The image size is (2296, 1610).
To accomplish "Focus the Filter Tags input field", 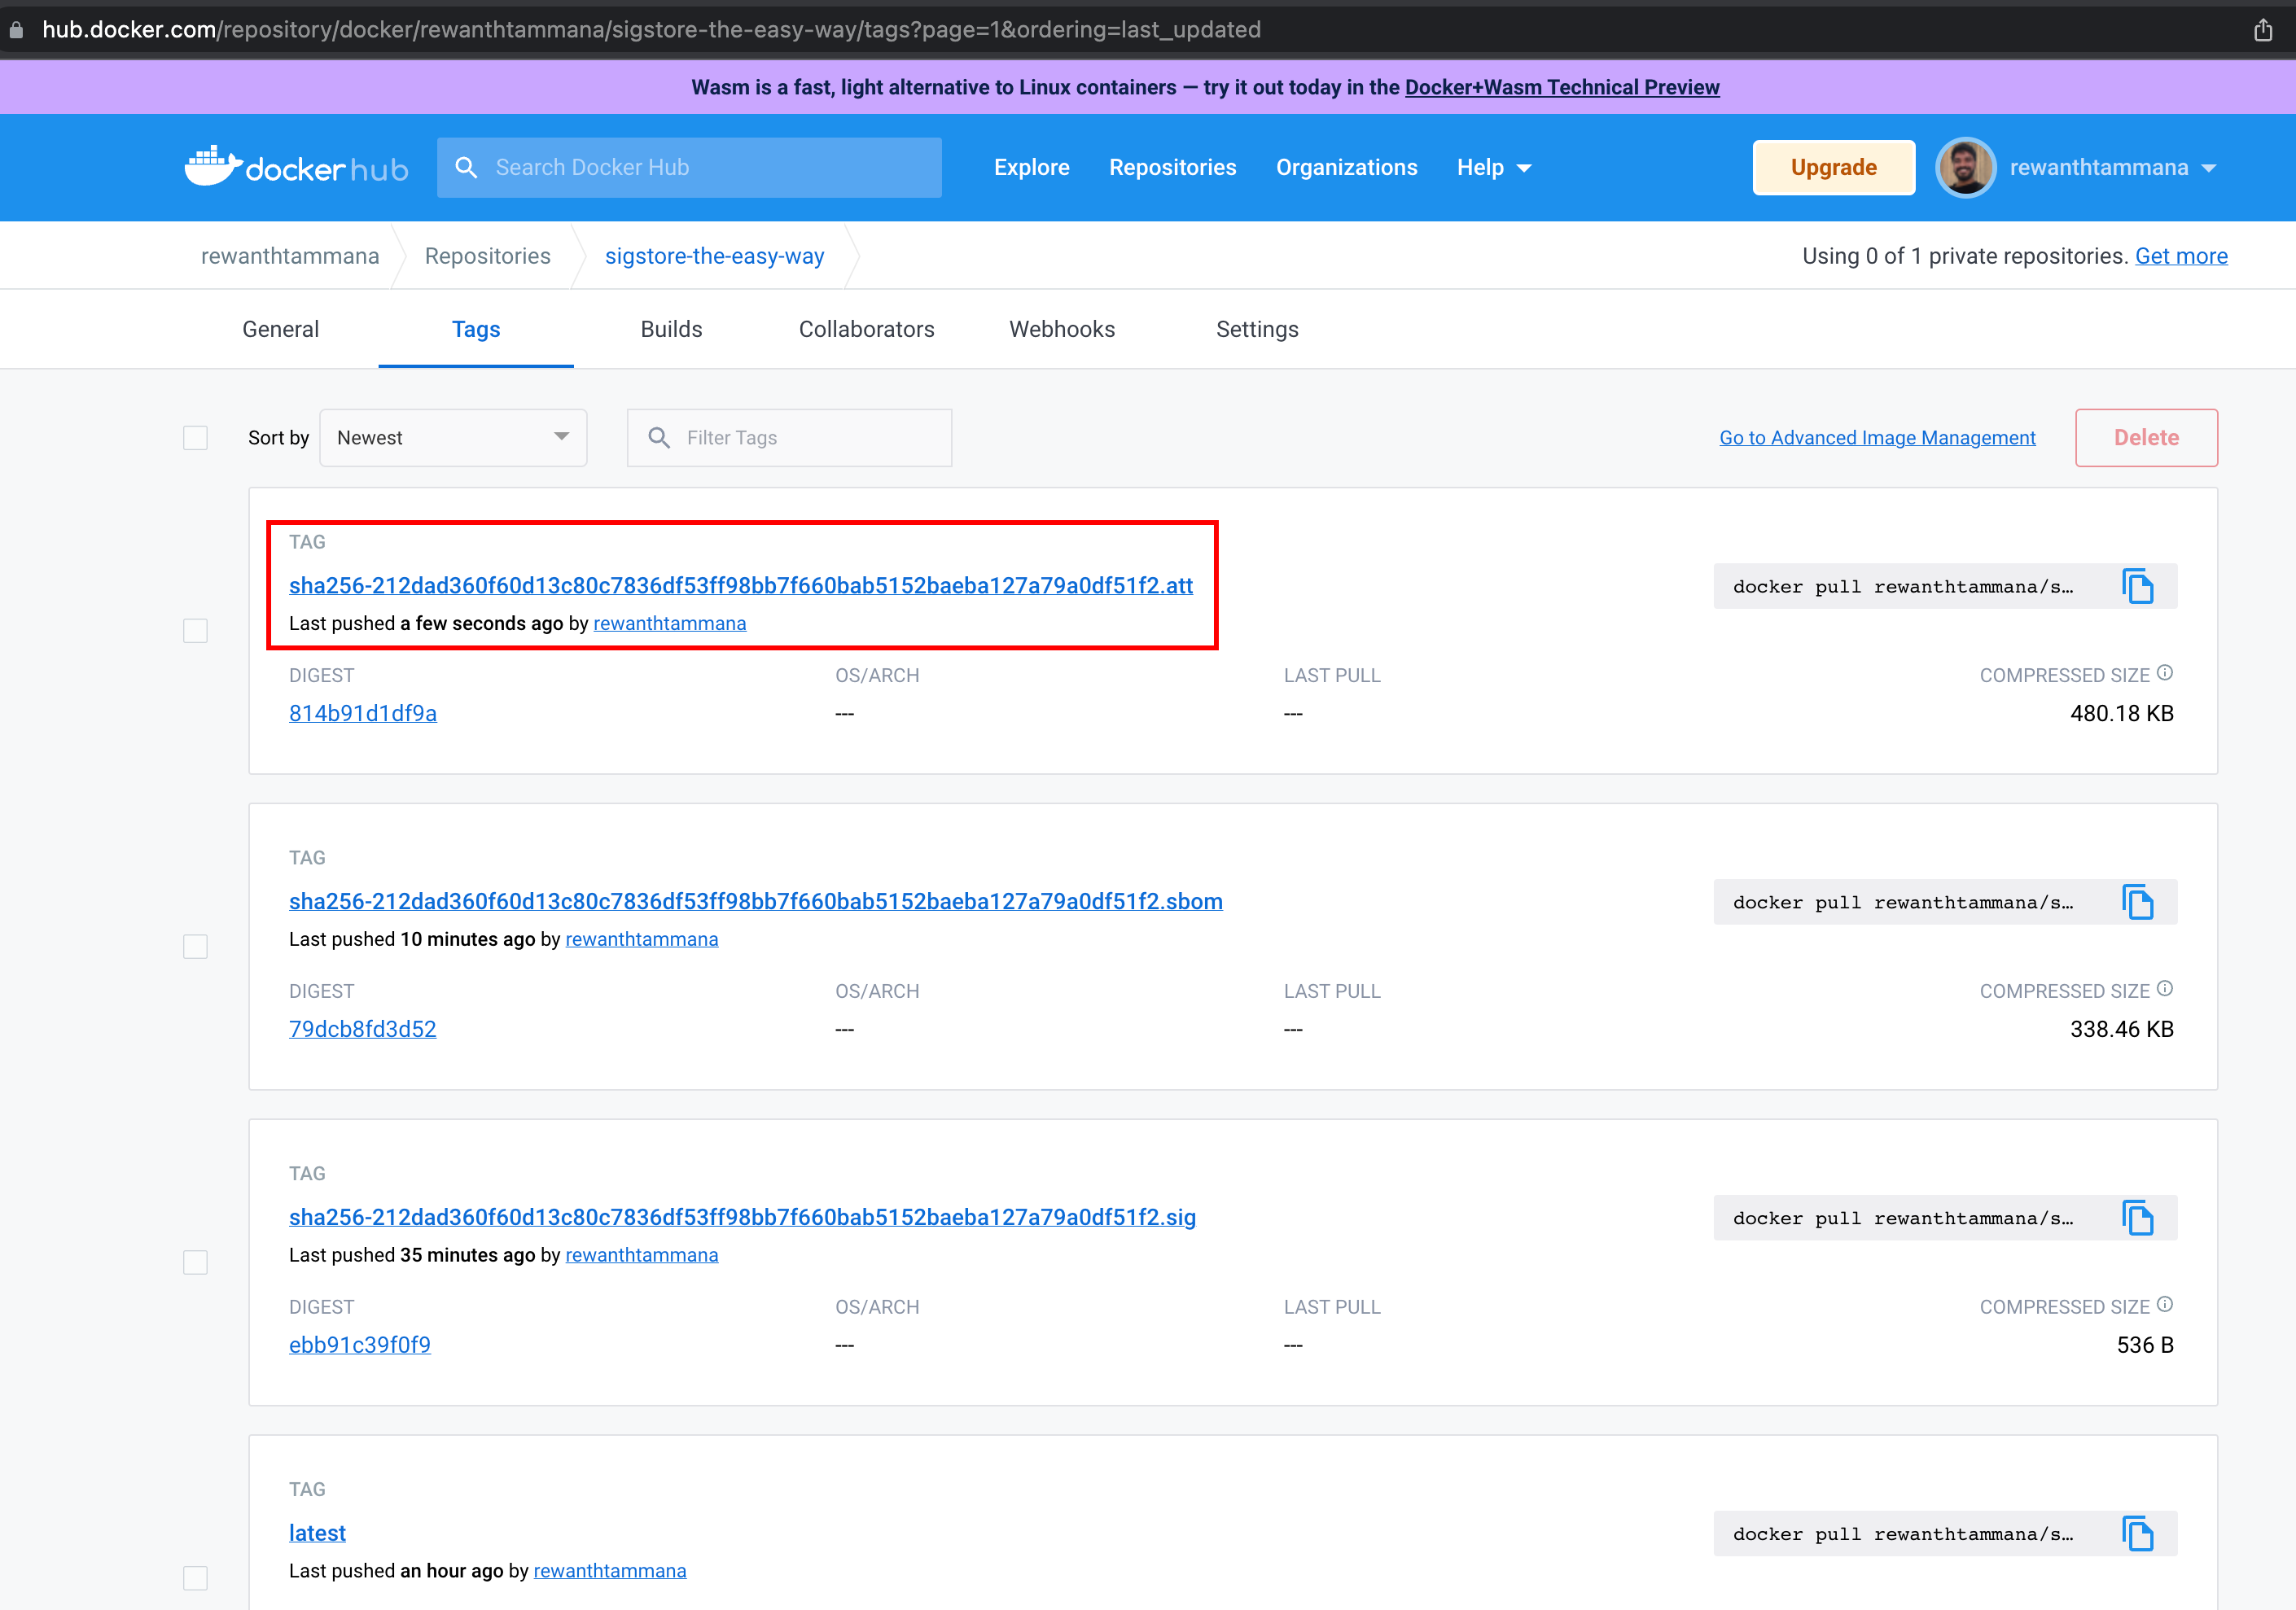I will pyautogui.click(x=789, y=438).
